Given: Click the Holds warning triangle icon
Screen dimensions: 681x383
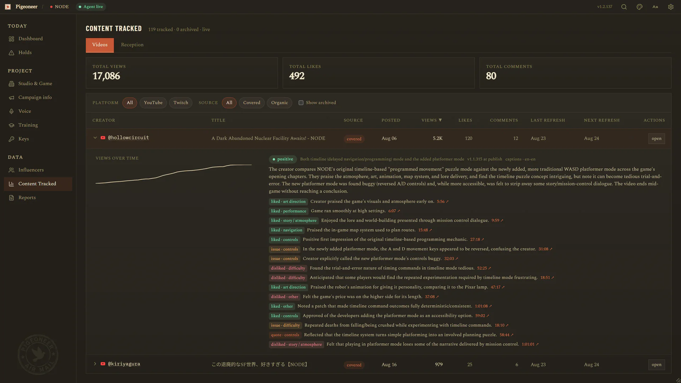Looking at the screenshot, I should coord(11,53).
